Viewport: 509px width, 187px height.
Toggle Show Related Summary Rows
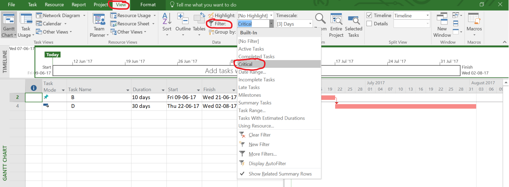280,174
